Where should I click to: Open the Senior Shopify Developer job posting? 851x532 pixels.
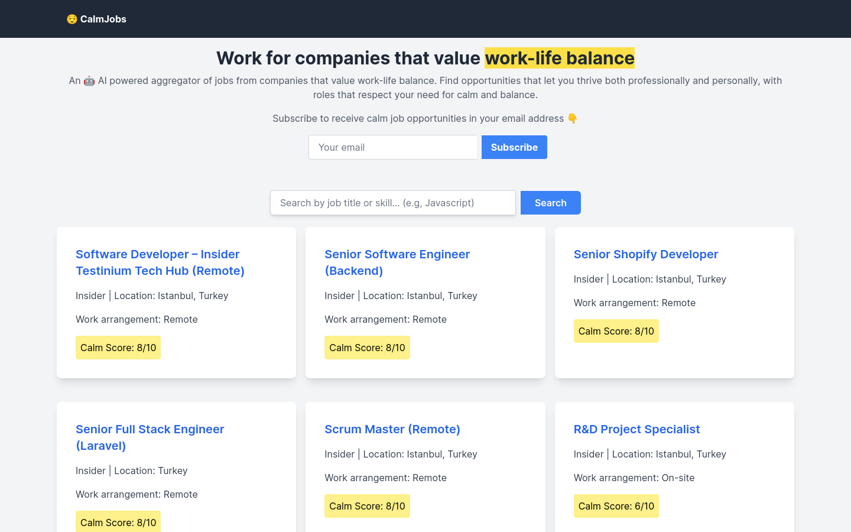tap(645, 254)
